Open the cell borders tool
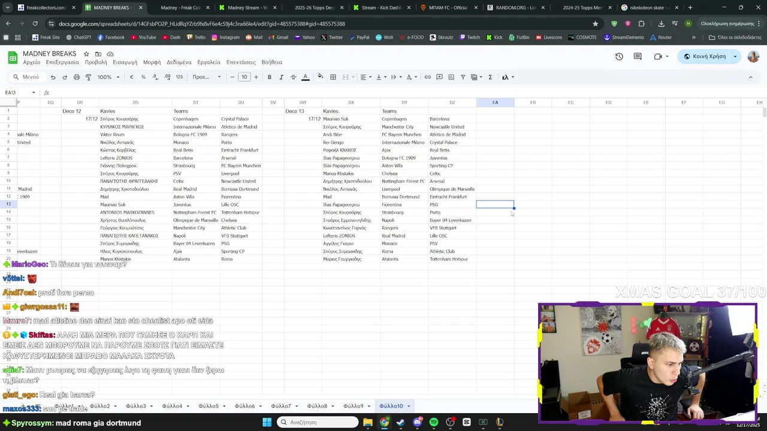The height and width of the screenshot is (431, 767). pyautogui.click(x=333, y=77)
